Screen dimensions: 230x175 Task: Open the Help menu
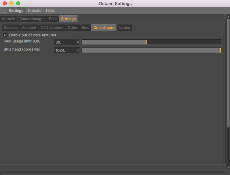(50, 11)
